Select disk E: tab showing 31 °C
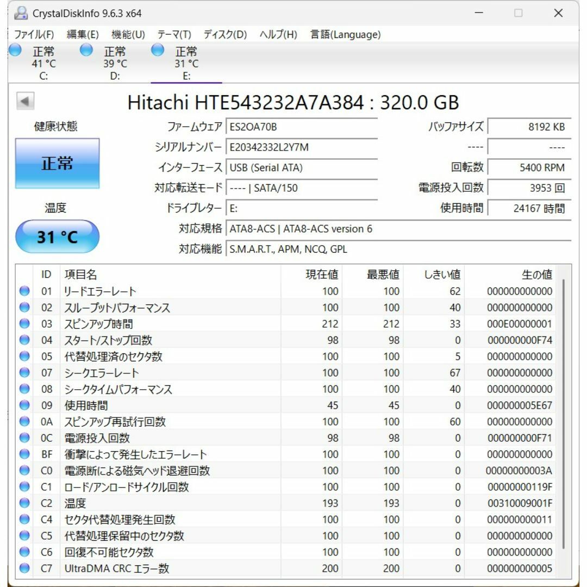Screen dimensions: 587x587 [x=186, y=63]
